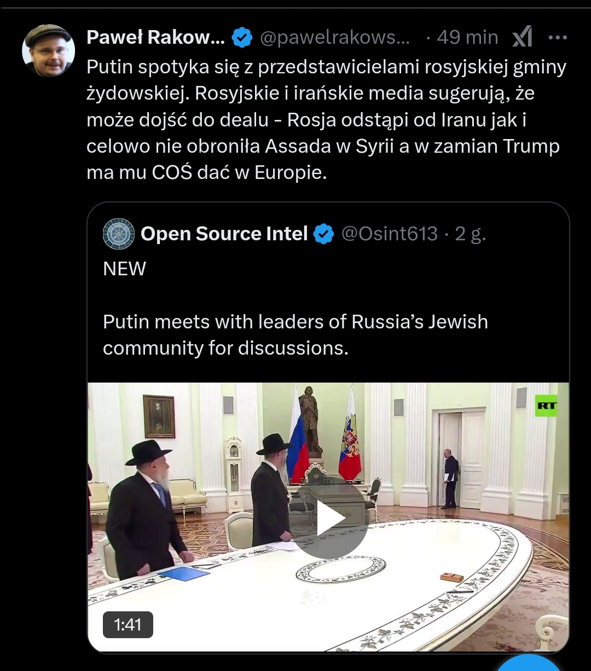
Task: Open Paweł Rakowski's profile avatar
Action: tap(48, 50)
